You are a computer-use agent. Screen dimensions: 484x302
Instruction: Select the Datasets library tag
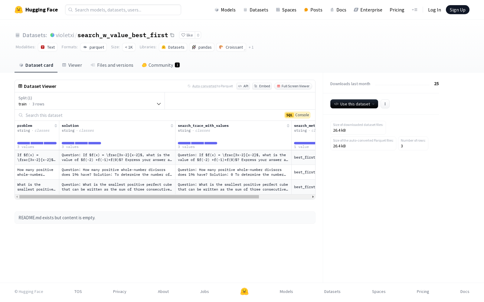[173, 47]
